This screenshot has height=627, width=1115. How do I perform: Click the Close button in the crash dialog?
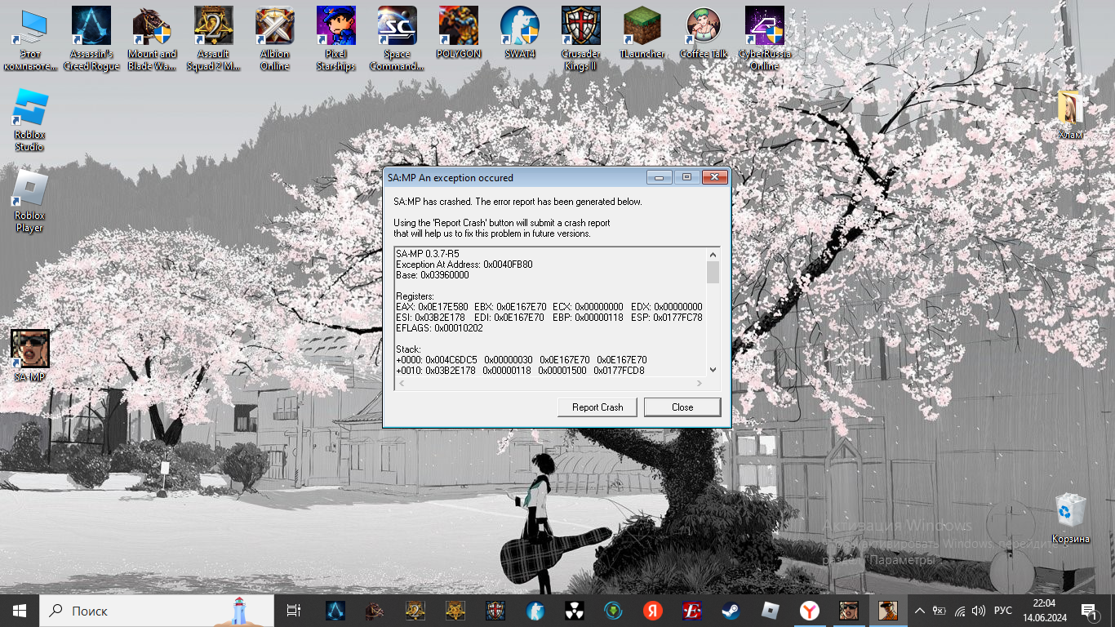(x=682, y=407)
